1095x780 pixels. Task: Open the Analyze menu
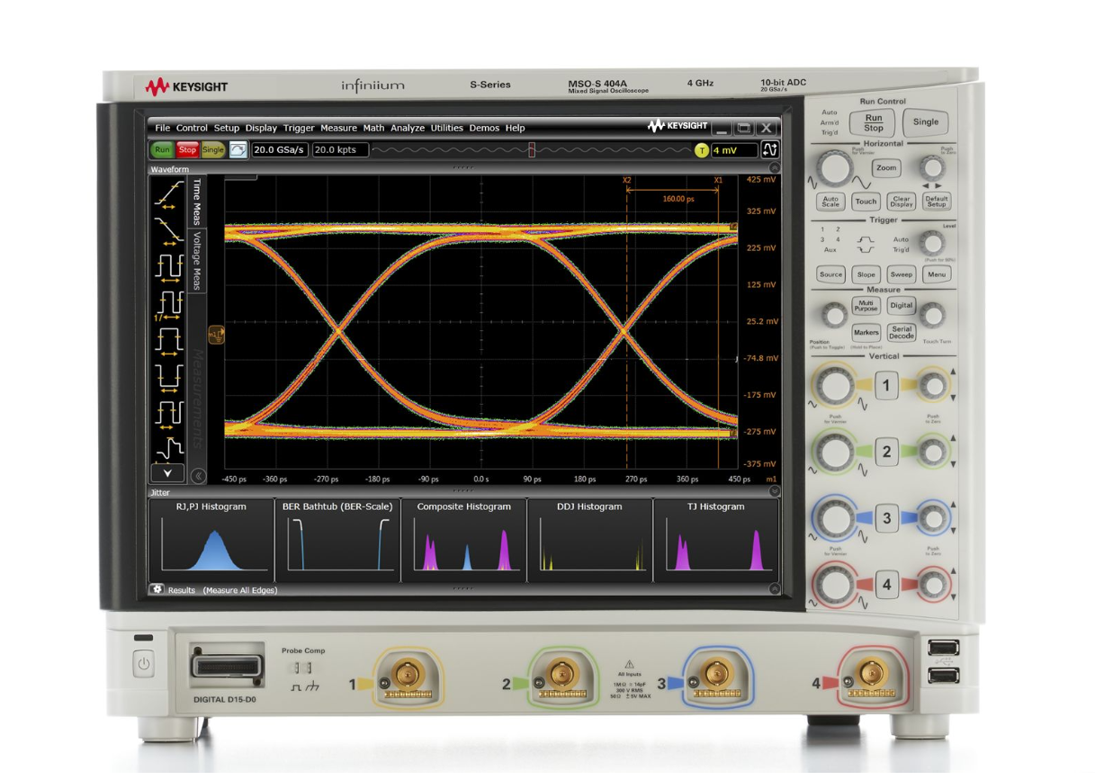tap(408, 128)
